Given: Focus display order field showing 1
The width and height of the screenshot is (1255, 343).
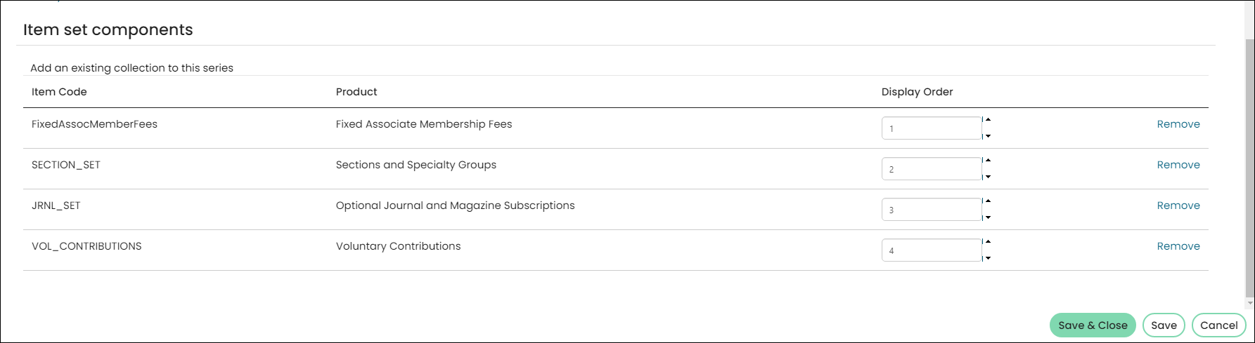Looking at the screenshot, I should [932, 128].
